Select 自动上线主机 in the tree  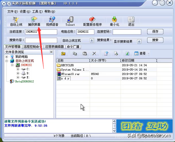pyautogui.click(x=25, y=61)
